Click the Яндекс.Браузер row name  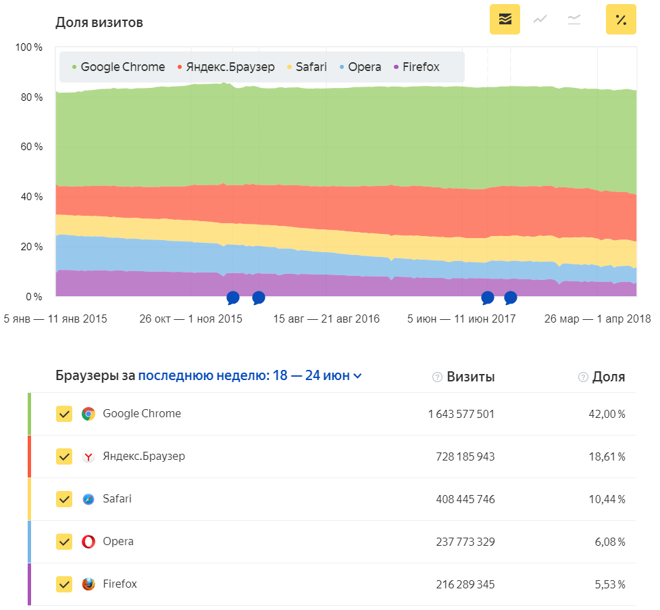[144, 456]
